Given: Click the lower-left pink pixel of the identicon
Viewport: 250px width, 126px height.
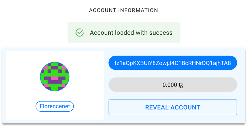Looking at the screenshot, I should (46, 86).
